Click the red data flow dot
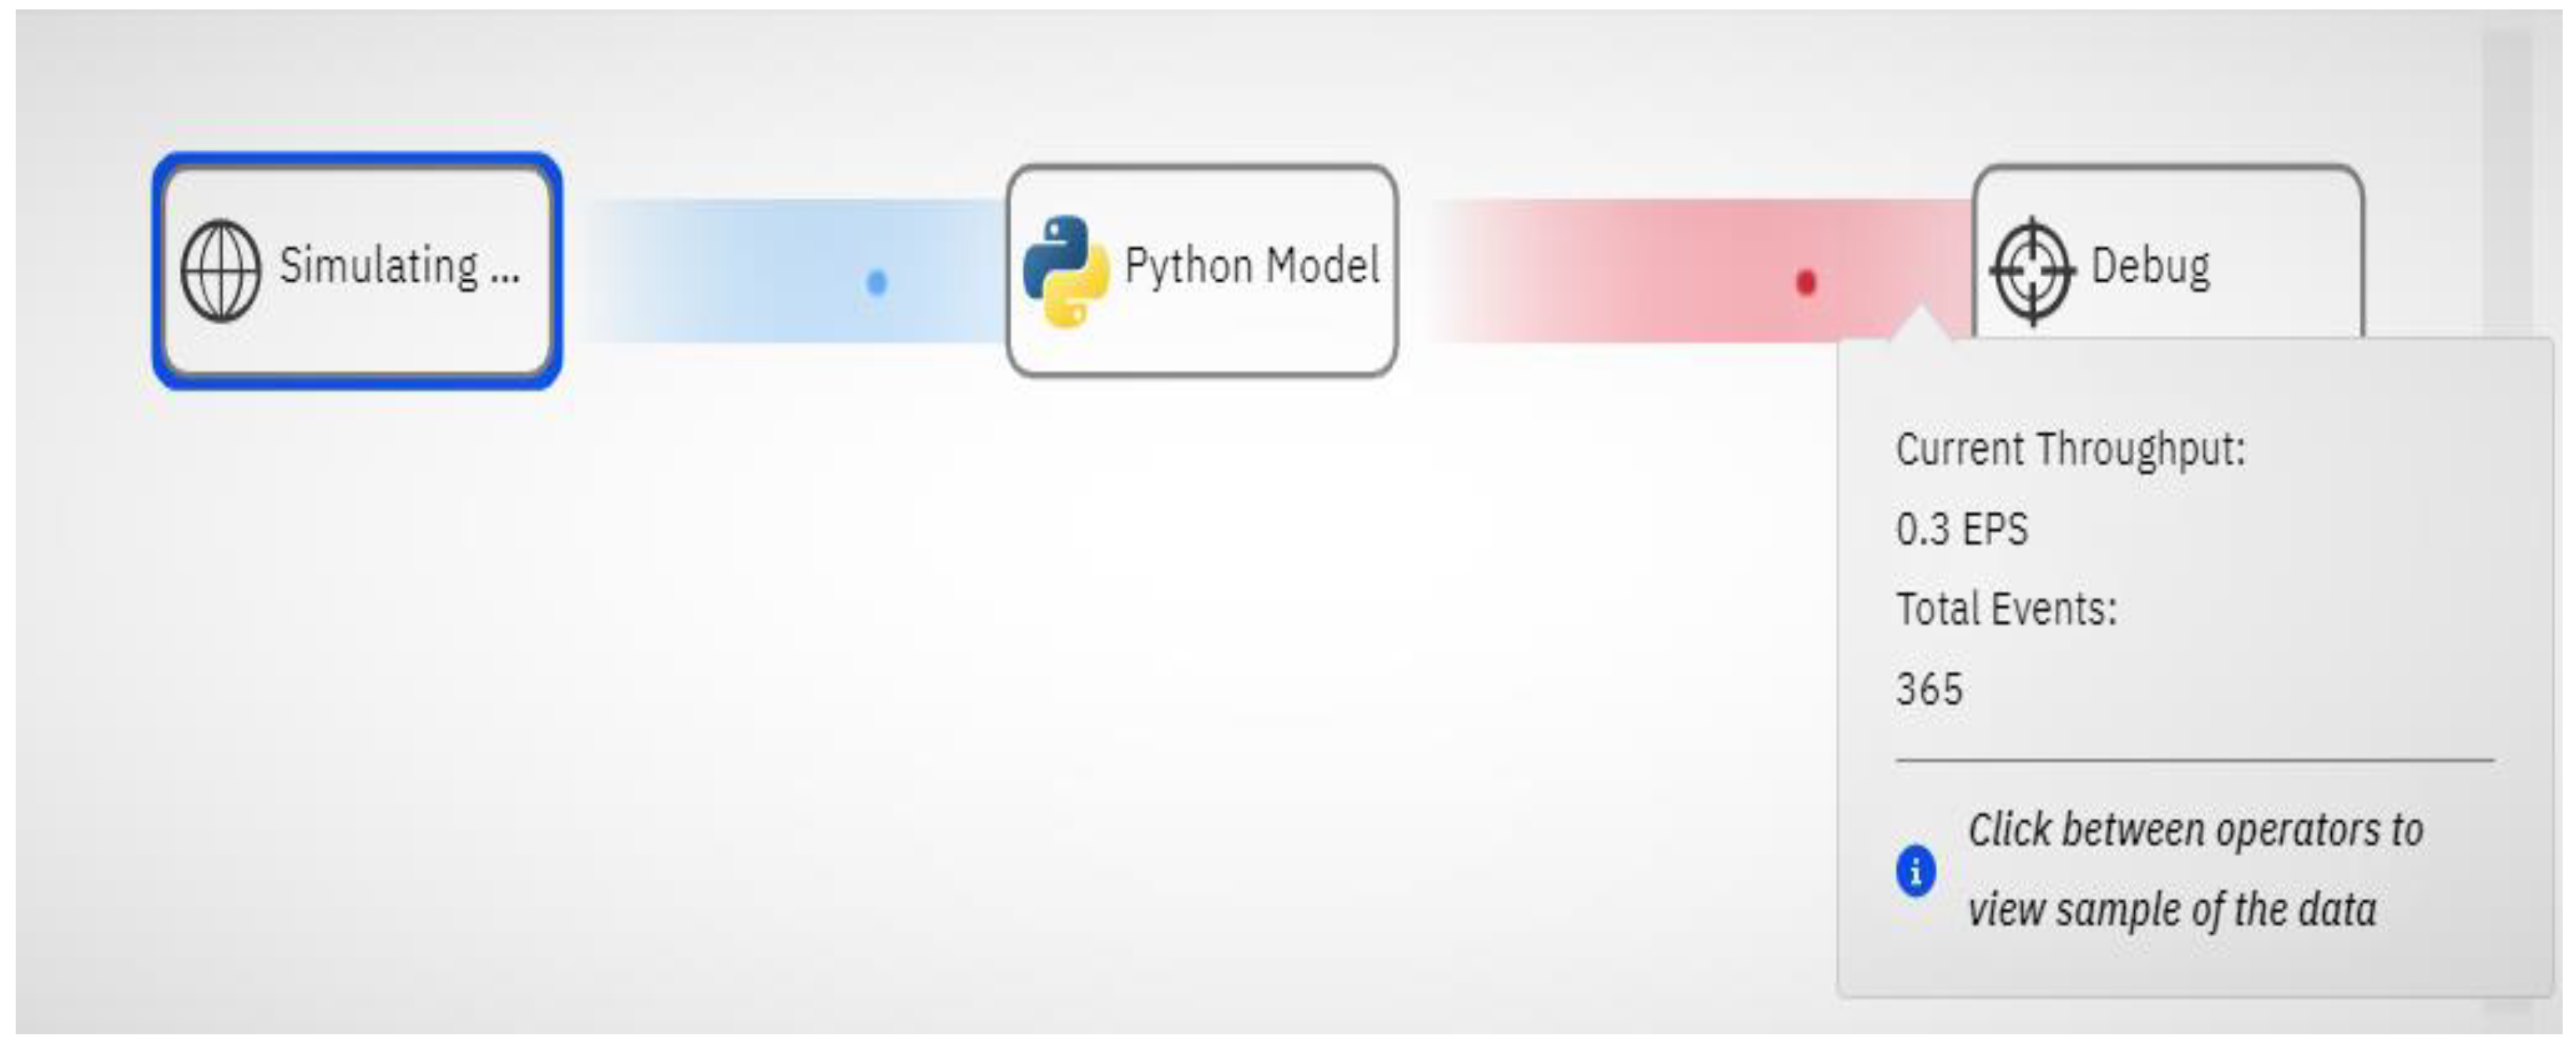This screenshot has height=1050, width=2576. 1806,283
